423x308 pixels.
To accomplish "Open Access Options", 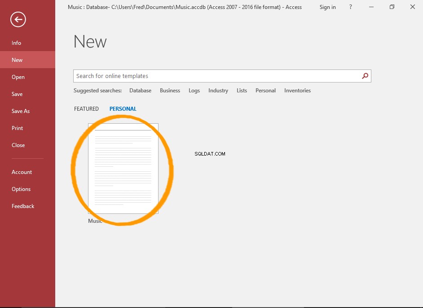I will pyautogui.click(x=21, y=189).
